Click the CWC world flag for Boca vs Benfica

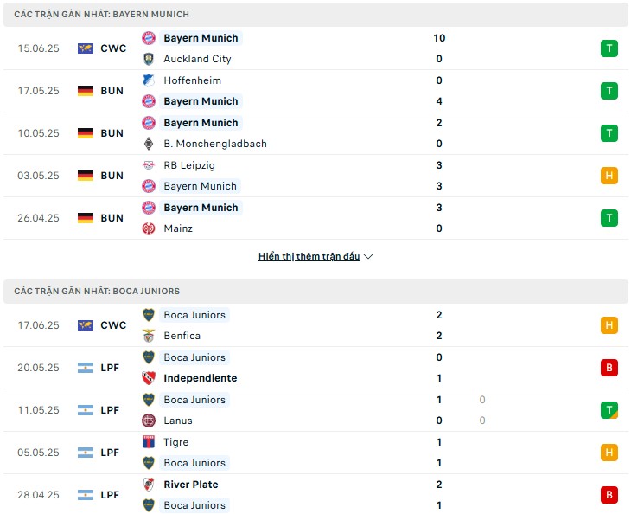tap(86, 325)
